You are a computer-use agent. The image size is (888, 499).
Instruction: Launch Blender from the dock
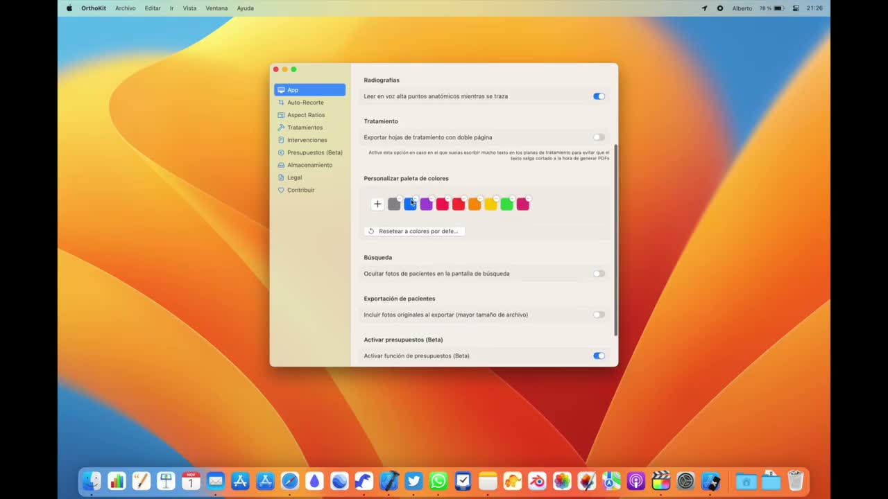click(537, 480)
